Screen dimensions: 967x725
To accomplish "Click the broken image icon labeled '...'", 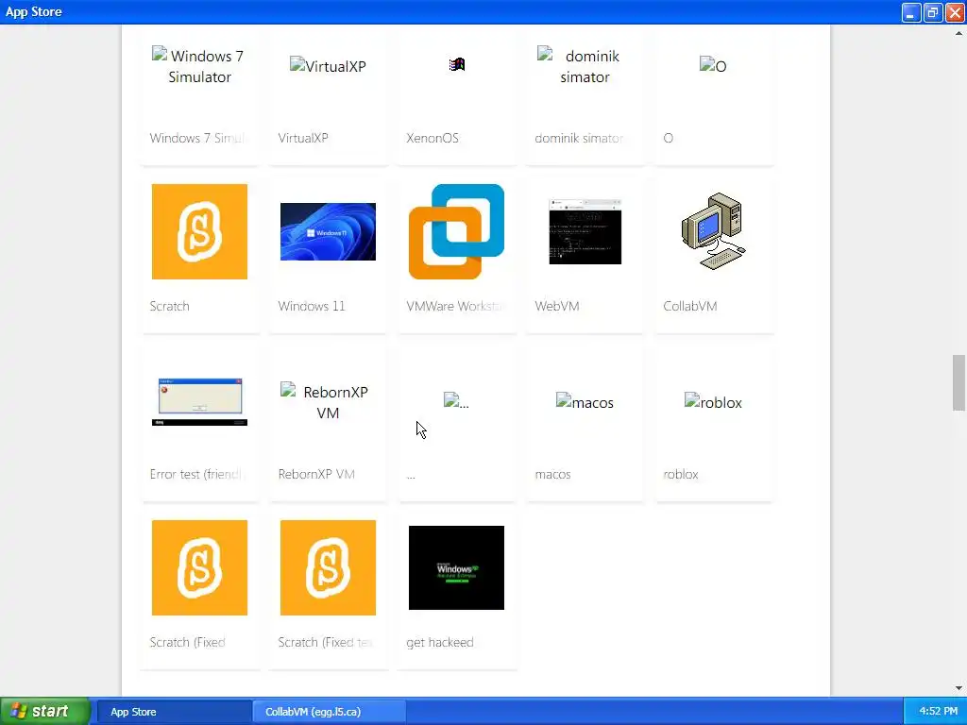I will coord(456,402).
